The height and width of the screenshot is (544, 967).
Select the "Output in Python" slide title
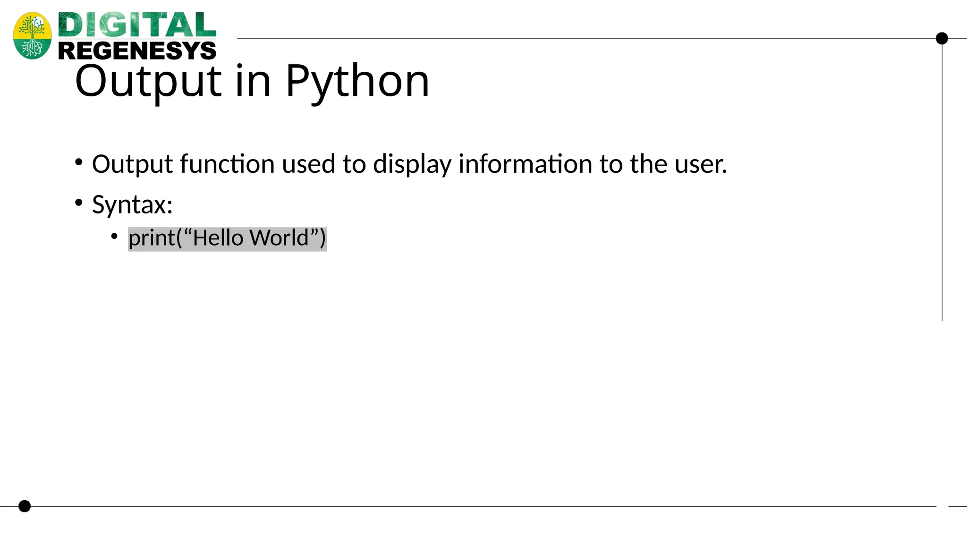tap(252, 81)
